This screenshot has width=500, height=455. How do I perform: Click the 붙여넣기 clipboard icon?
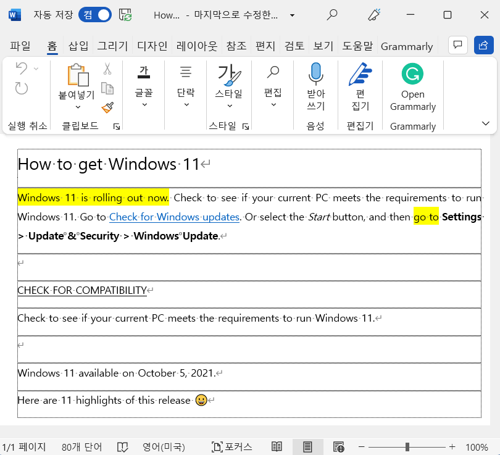(78, 75)
